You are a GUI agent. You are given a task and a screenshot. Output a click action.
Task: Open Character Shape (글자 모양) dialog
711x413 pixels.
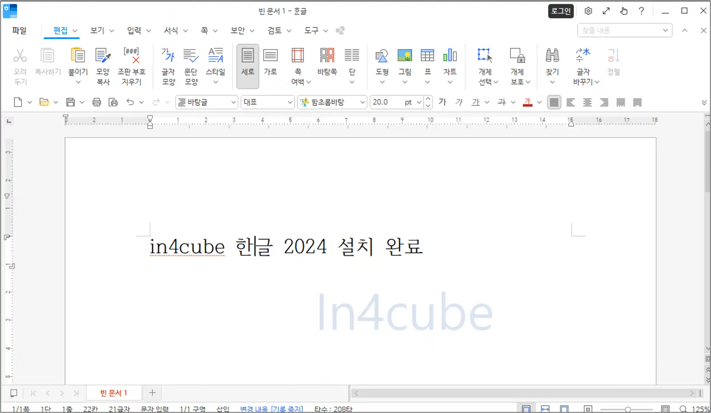point(168,56)
